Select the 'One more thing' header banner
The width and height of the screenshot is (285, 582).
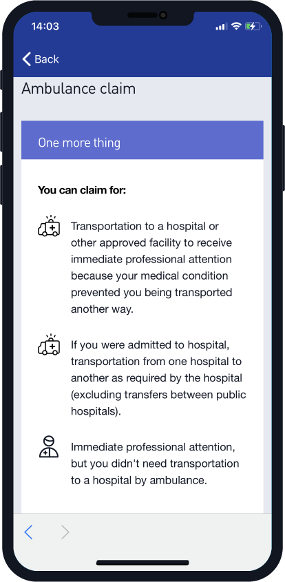click(x=142, y=140)
